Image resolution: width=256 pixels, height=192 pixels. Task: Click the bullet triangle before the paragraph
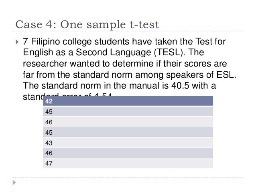[x=17, y=42]
